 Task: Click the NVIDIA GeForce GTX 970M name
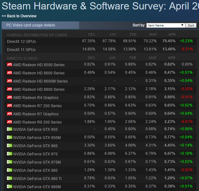point(37,162)
